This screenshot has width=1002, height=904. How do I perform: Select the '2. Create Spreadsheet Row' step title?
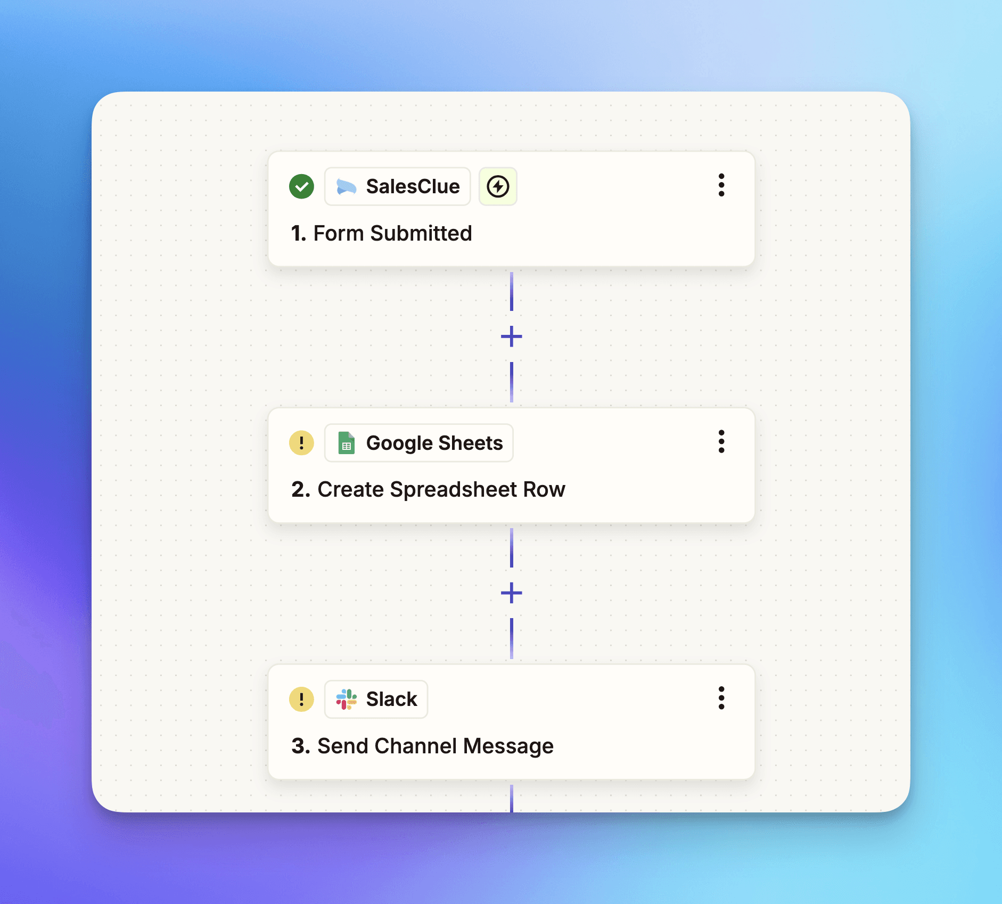[x=428, y=490]
